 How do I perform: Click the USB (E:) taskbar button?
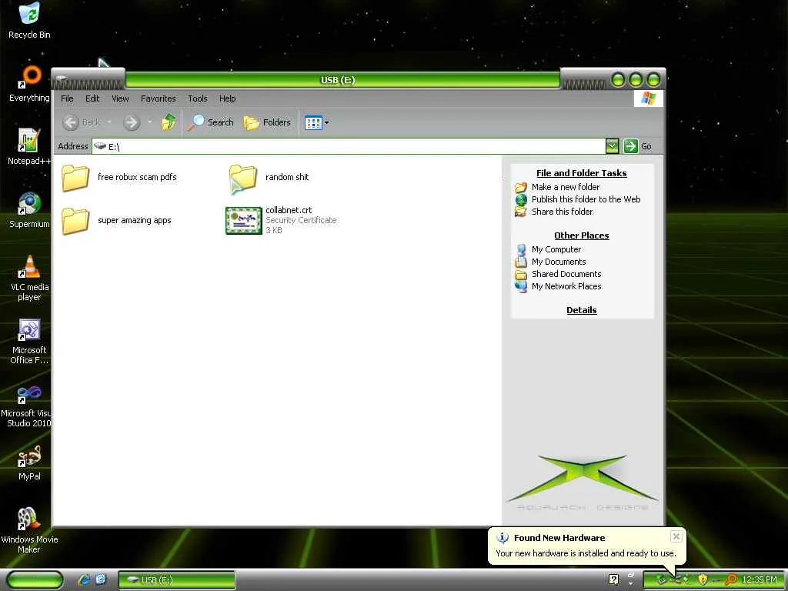click(x=177, y=580)
